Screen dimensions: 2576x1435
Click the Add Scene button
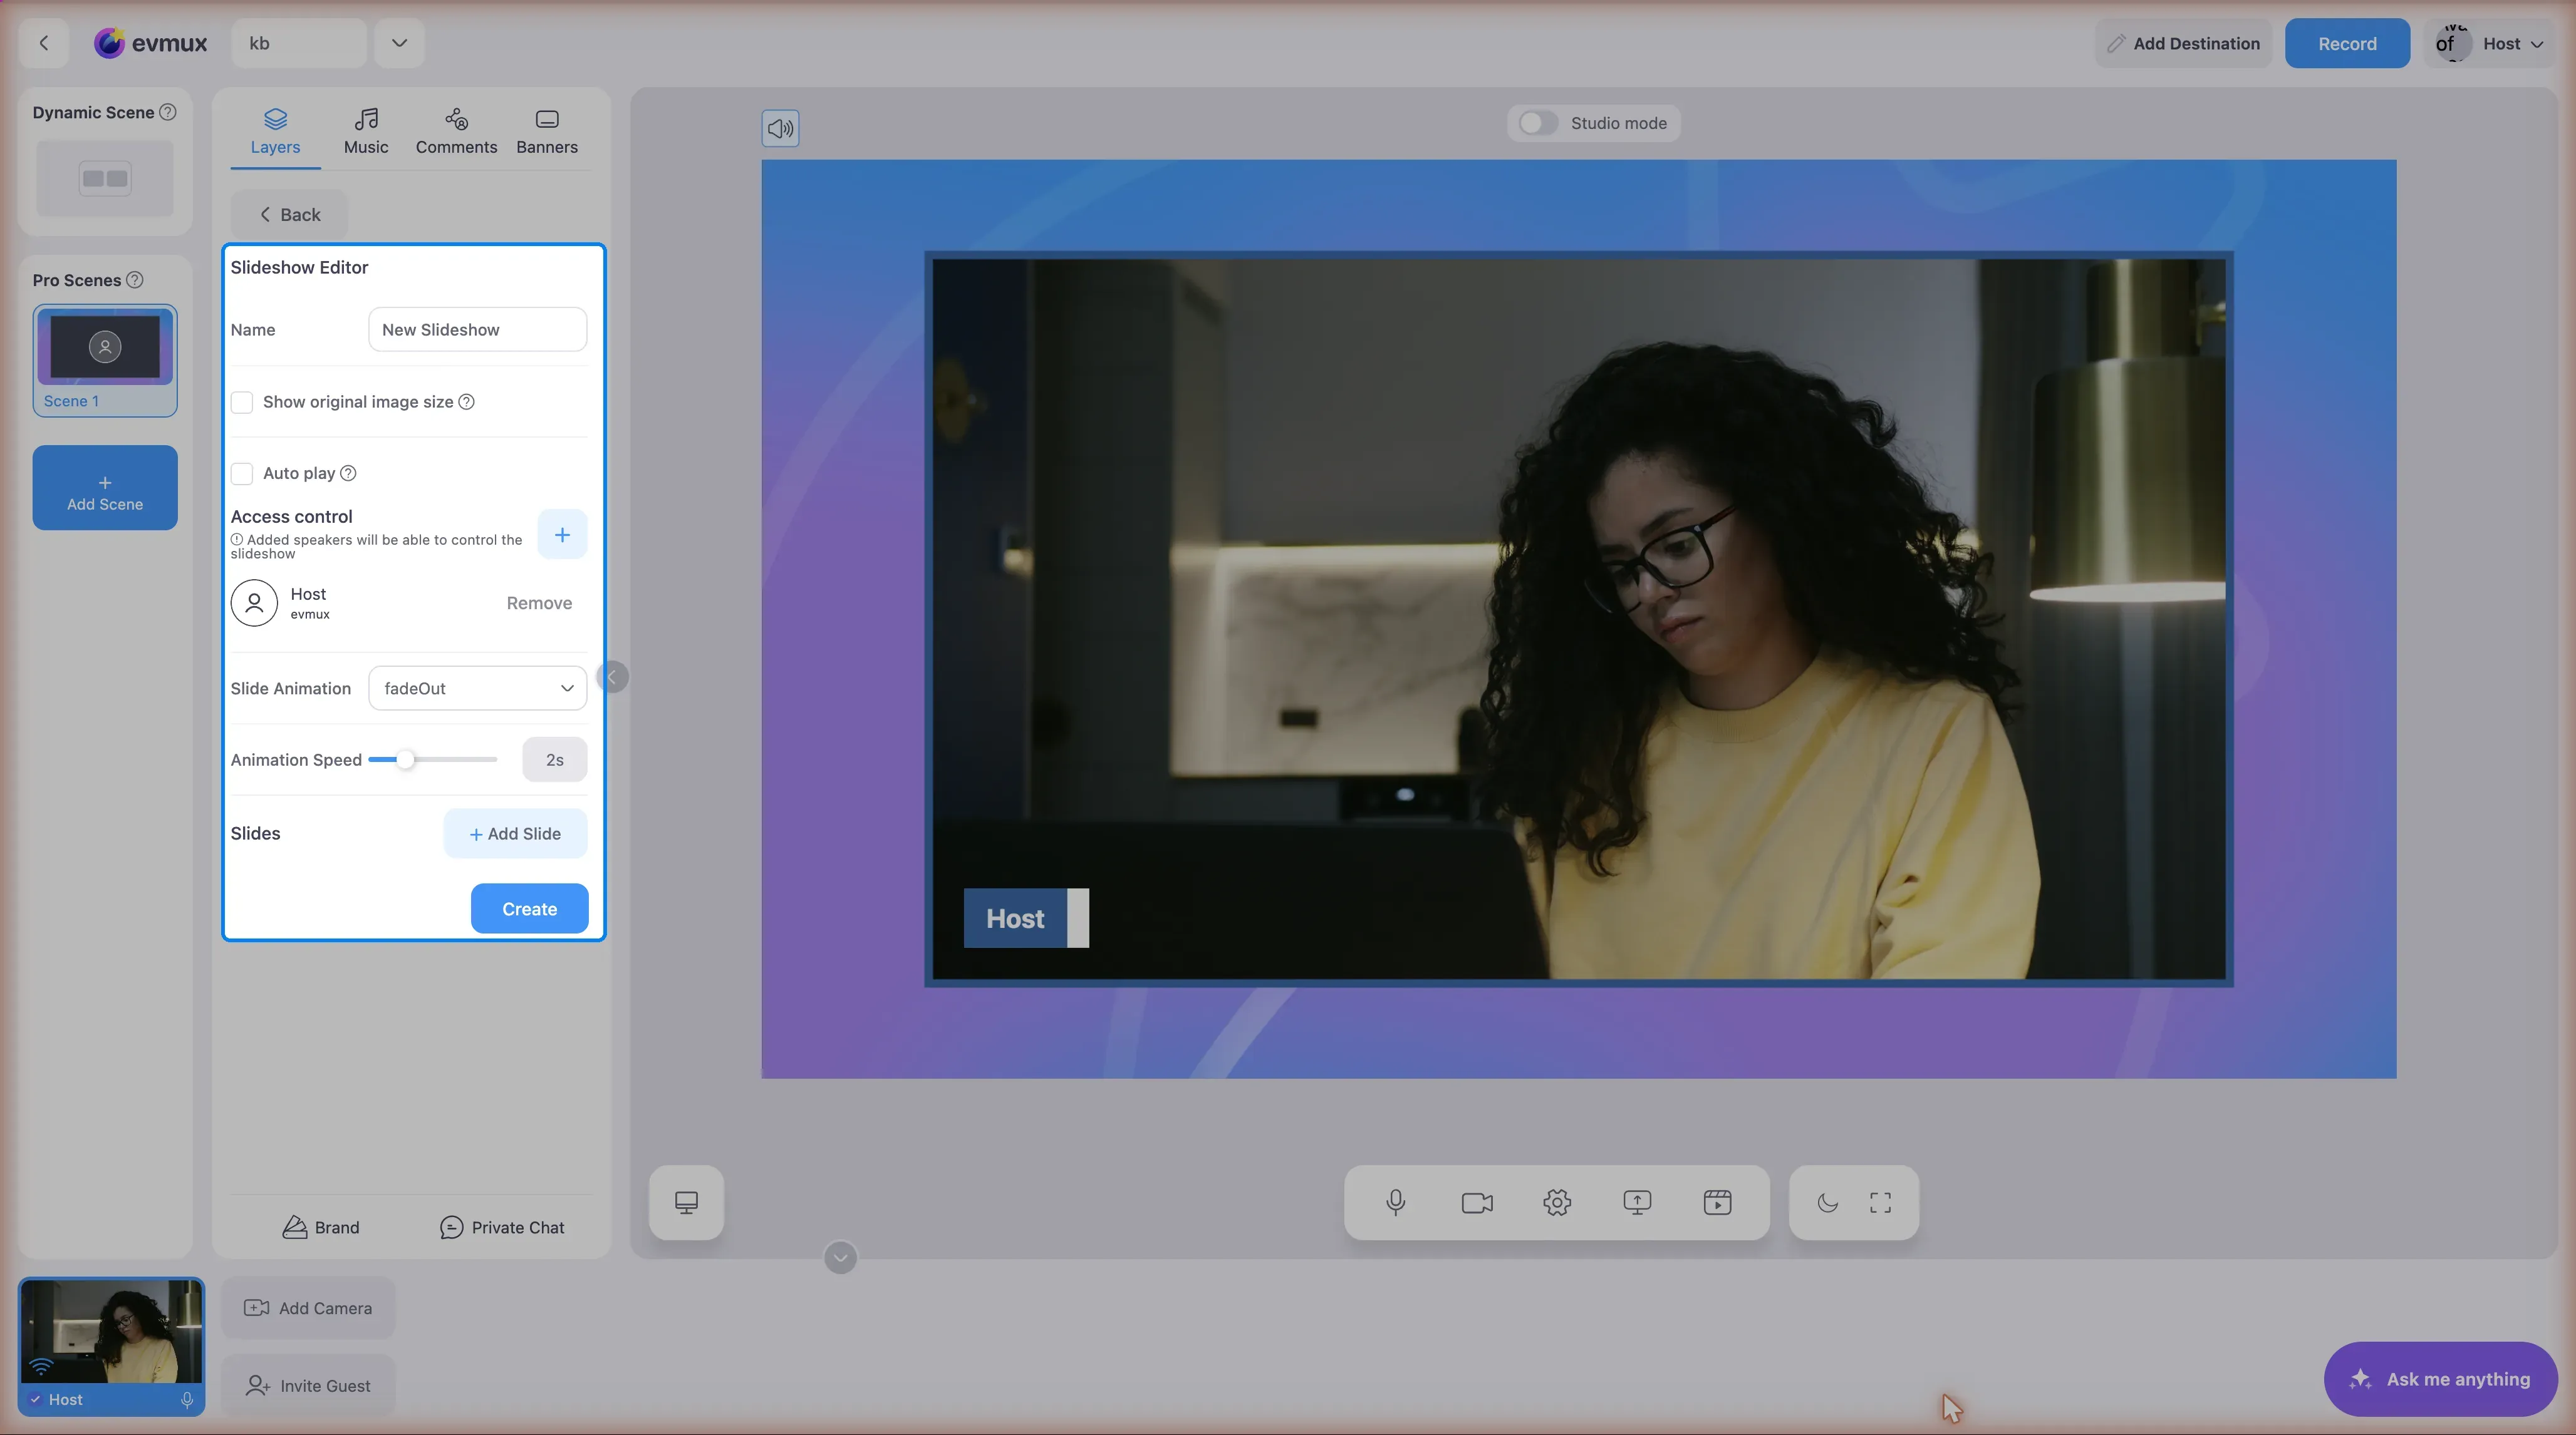pyautogui.click(x=105, y=488)
